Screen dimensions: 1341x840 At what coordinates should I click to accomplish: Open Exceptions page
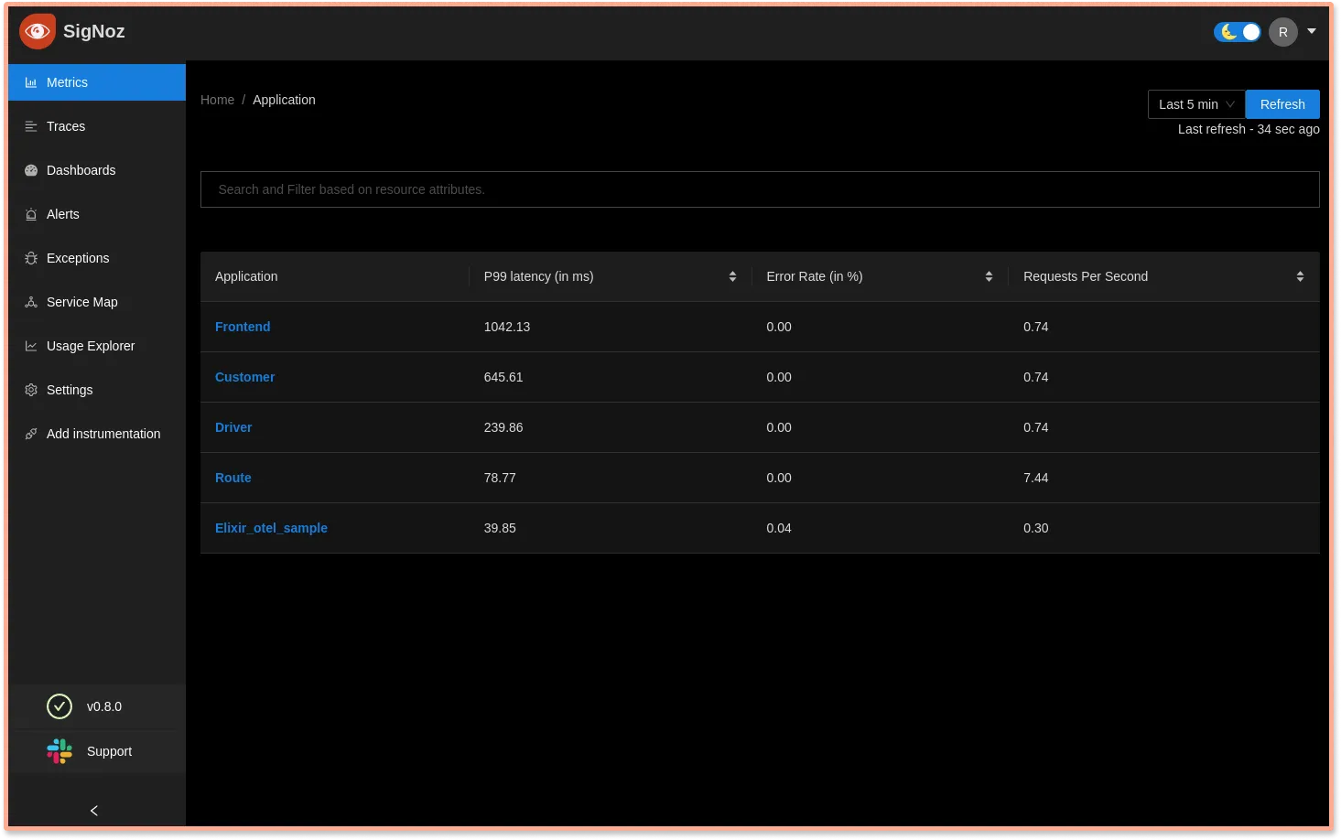click(x=97, y=258)
